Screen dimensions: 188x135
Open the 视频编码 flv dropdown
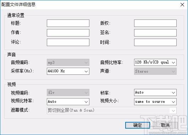[x=68, y=92]
